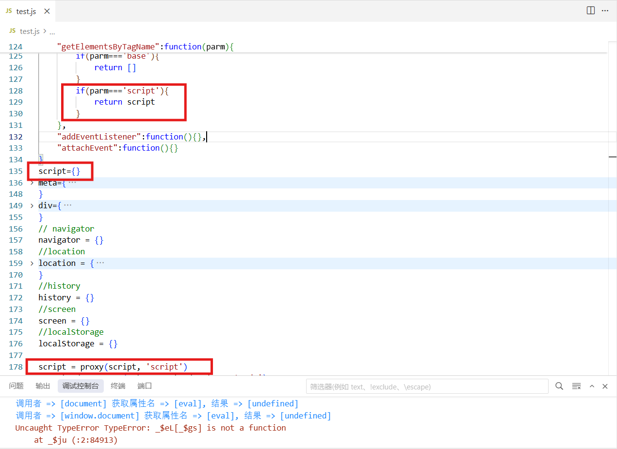Screen dimensions: 617x449
Task: Select the 调试控制台 tab
Action: [x=81, y=386]
